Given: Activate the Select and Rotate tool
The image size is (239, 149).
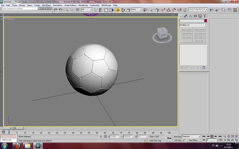Looking at the screenshot, I should (123, 10).
